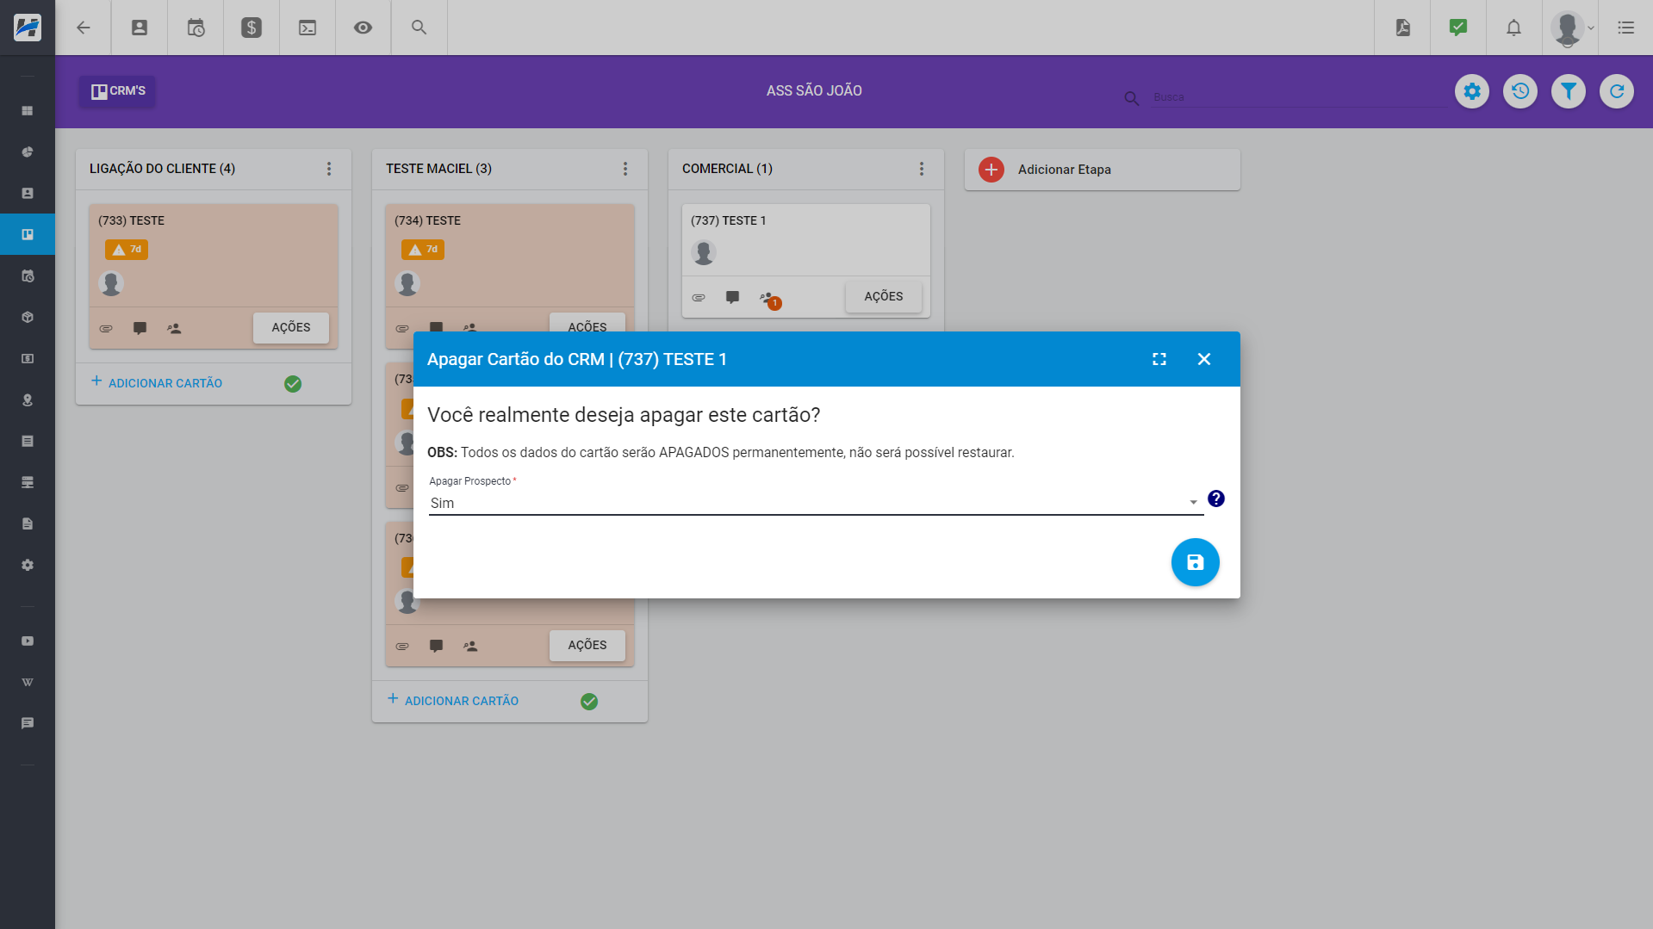Click the refresh icon in header
The height and width of the screenshot is (929, 1653).
1617,91
